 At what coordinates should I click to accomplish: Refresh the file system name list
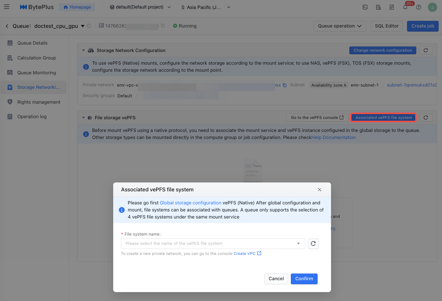point(313,244)
